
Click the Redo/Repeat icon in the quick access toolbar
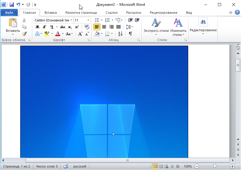click(28, 5)
